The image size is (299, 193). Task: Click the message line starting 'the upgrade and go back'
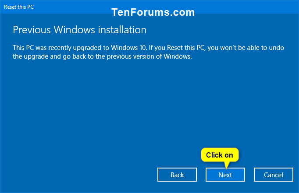coord(102,56)
